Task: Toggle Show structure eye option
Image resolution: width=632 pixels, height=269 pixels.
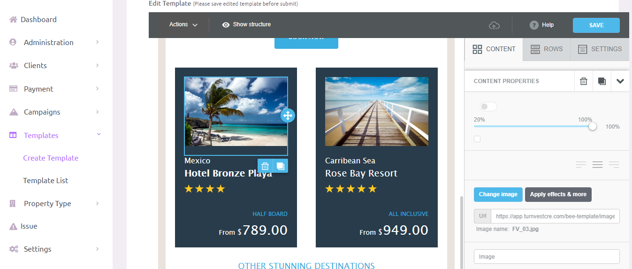Action: point(246,24)
